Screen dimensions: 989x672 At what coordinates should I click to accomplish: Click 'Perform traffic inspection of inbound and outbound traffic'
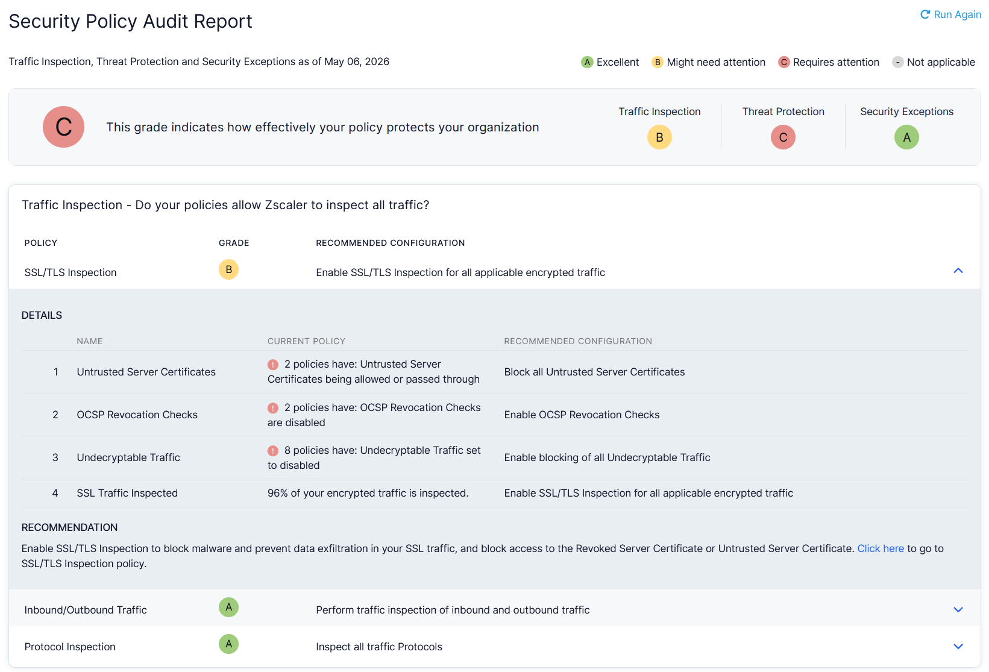coord(453,610)
